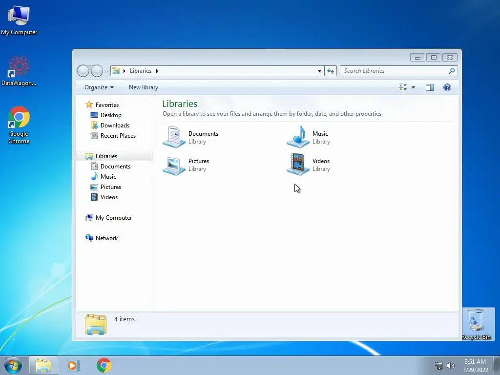Click the Documents library name label

click(203, 134)
